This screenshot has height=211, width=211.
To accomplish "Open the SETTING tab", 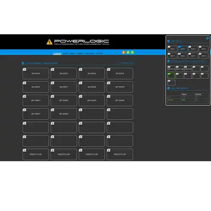I will pos(100,53).
